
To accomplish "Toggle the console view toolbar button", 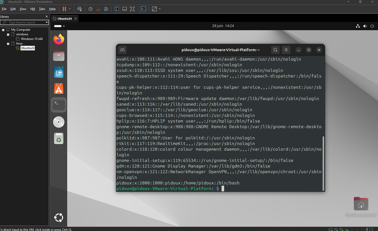I will tap(143, 9).
